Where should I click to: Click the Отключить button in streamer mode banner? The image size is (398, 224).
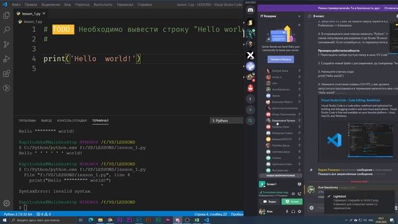(391, 8)
